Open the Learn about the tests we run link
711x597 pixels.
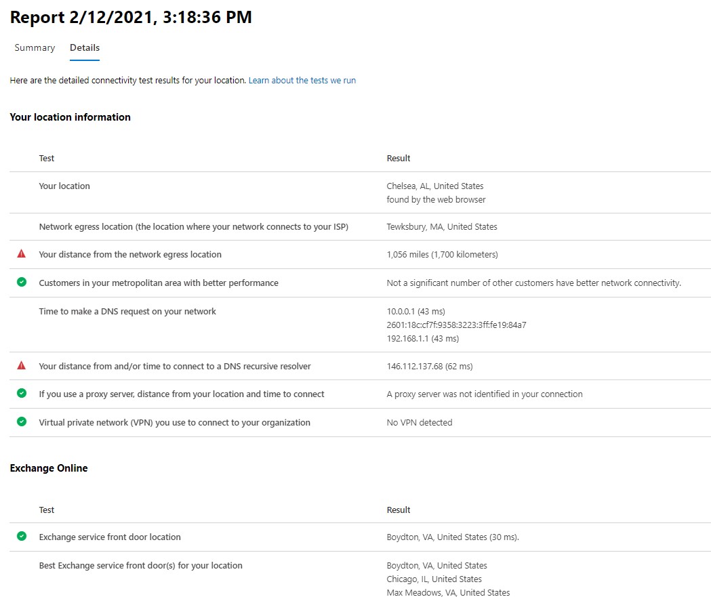302,80
